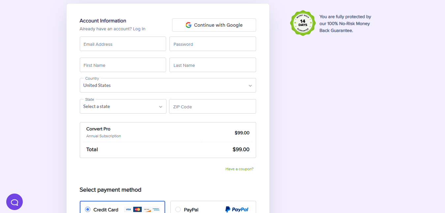The image size is (445, 213).
Task: Select the Discover card icon
Action: (x=146, y=209)
